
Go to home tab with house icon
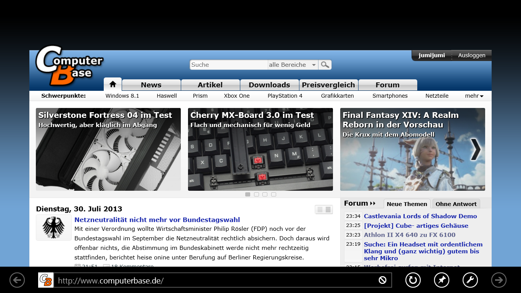pyautogui.click(x=113, y=84)
